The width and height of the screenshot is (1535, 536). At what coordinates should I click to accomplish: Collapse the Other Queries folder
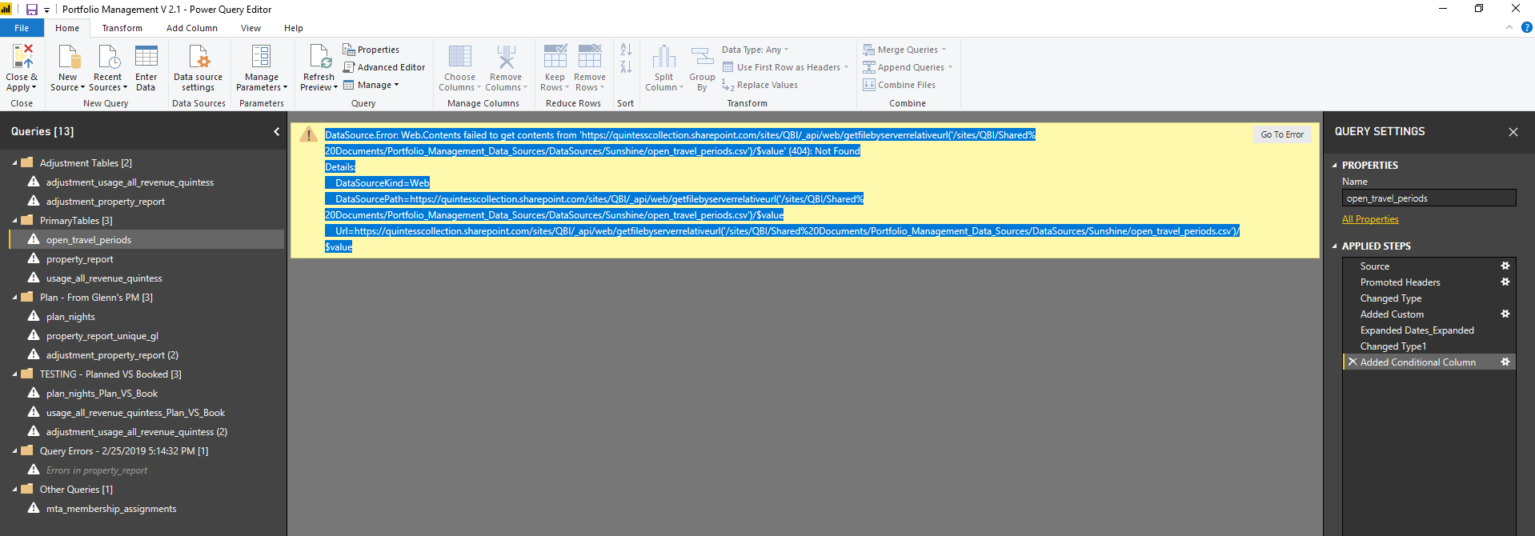tap(14, 489)
